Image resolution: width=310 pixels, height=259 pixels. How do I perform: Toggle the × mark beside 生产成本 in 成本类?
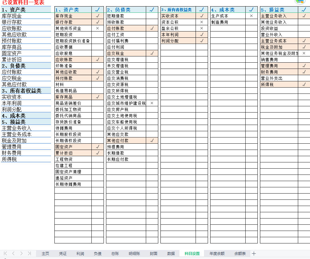tap(252, 16)
